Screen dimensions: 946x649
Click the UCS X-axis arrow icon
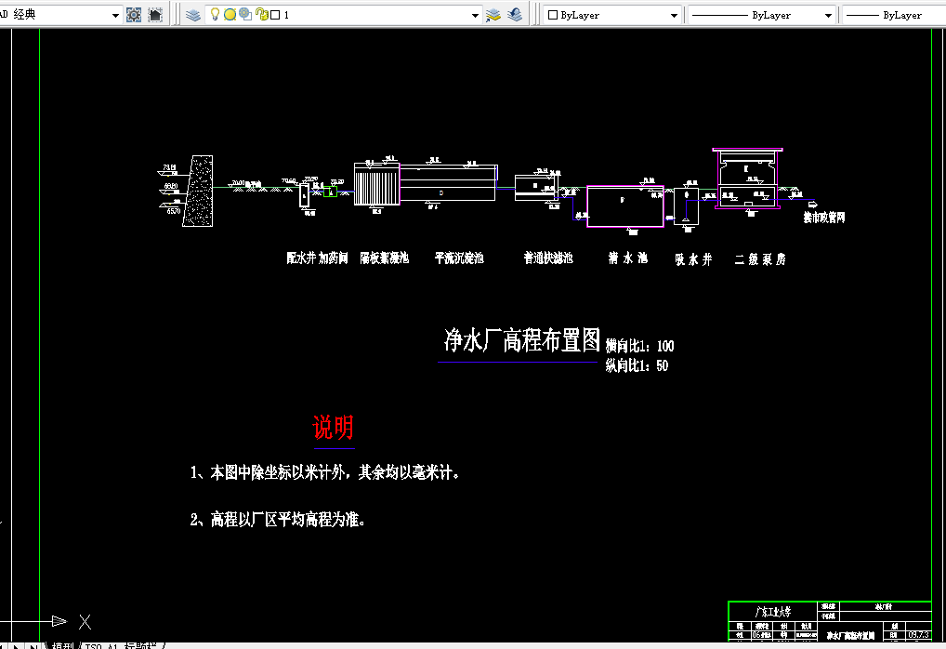59,620
